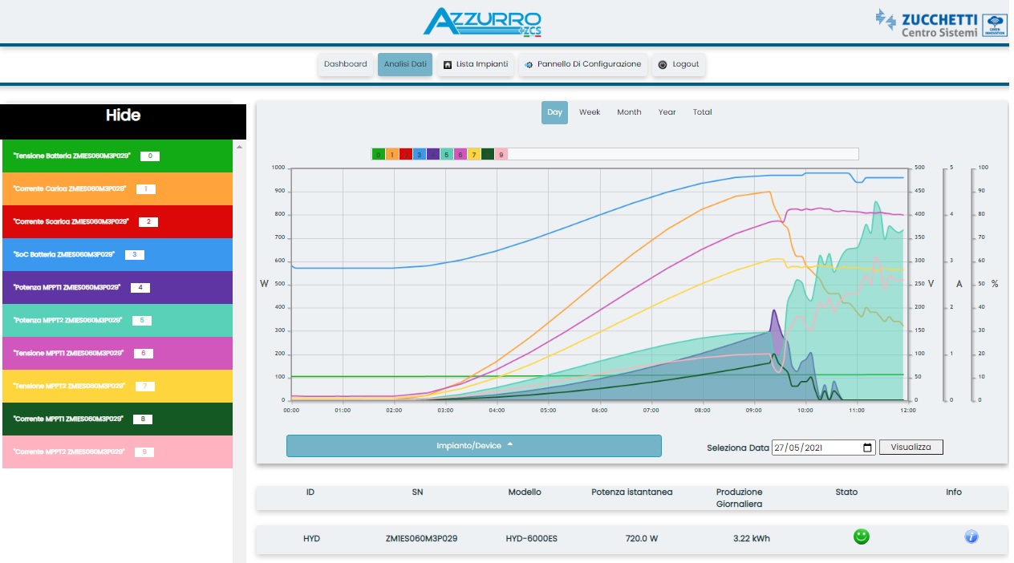
Task: Toggle the Potenza MPPT2 series row
Action: point(117,320)
